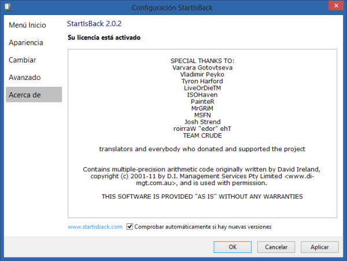Image resolution: width=347 pixels, height=261 pixels.
Task: Click the MrGRiM credit line
Action: coord(202,108)
